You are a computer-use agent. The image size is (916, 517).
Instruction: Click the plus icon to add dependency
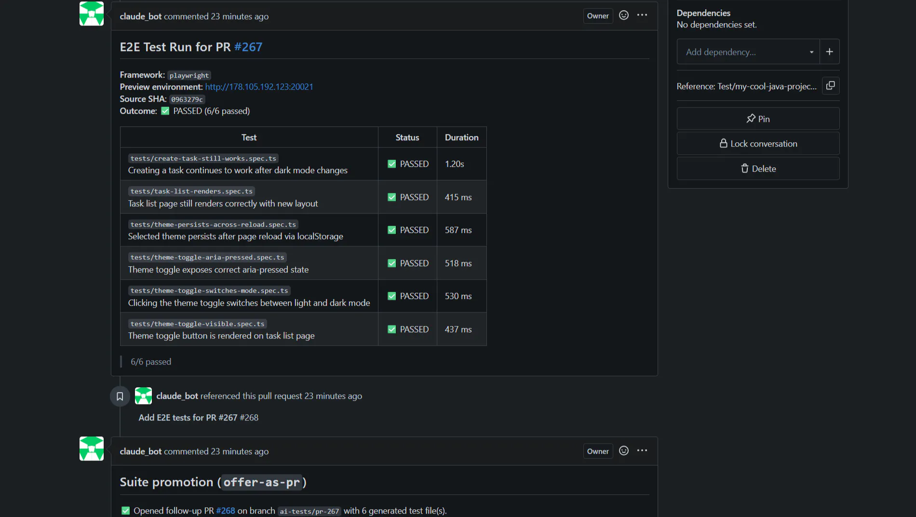829,52
